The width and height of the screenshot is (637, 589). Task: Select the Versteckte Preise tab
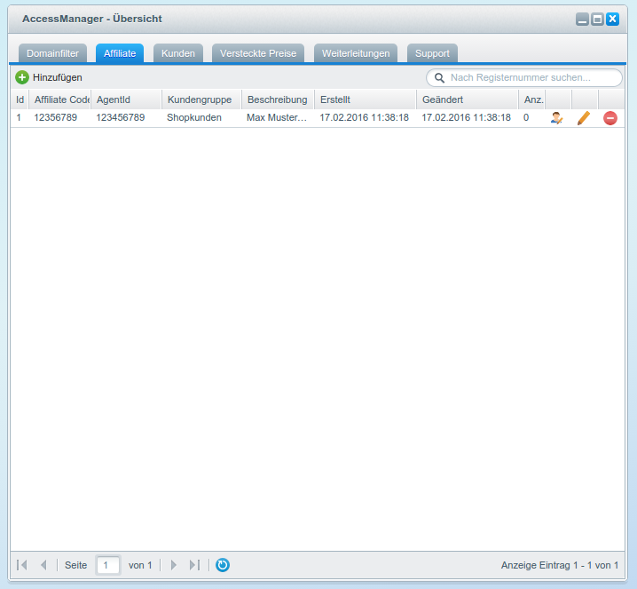pos(258,53)
